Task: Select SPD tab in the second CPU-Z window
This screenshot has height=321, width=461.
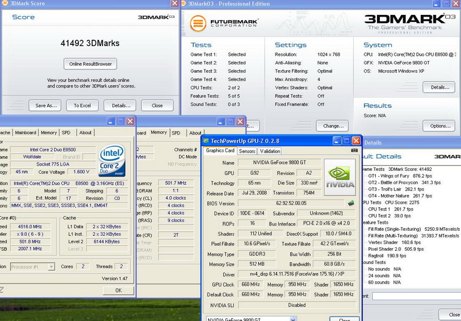Action: pyautogui.click(x=176, y=133)
